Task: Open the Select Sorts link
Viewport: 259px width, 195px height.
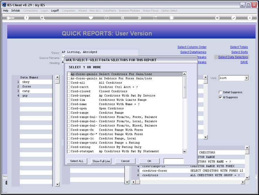Action: (239, 52)
